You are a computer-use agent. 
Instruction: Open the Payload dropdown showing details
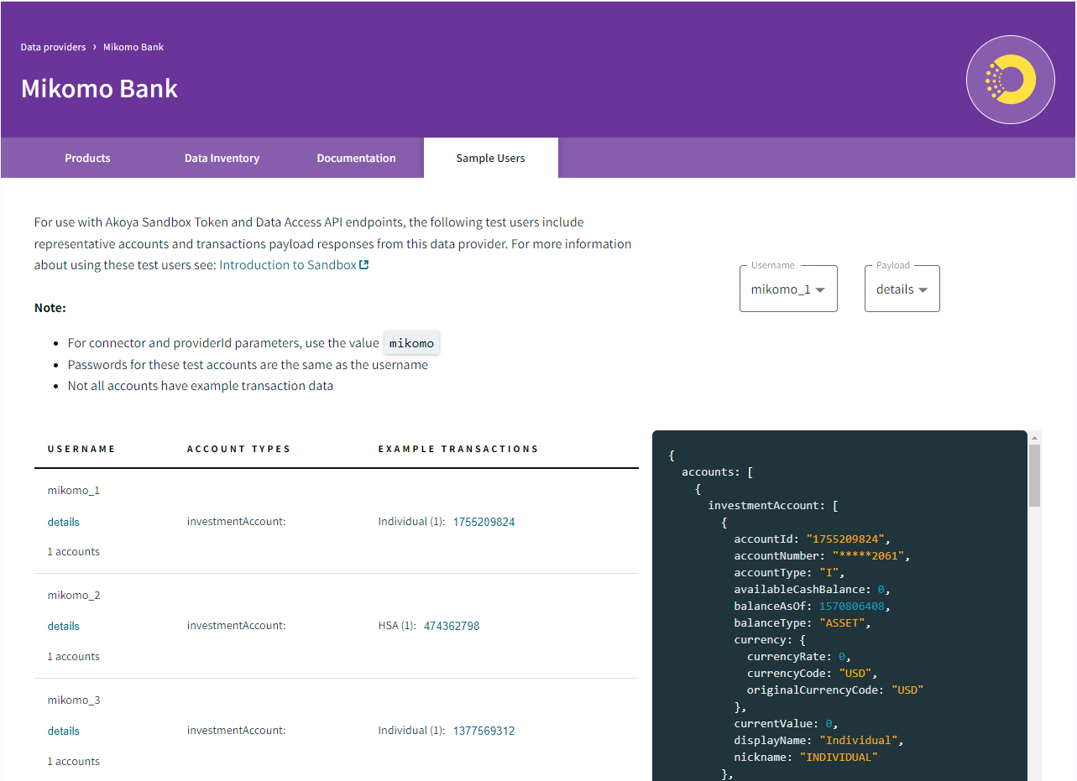(902, 289)
